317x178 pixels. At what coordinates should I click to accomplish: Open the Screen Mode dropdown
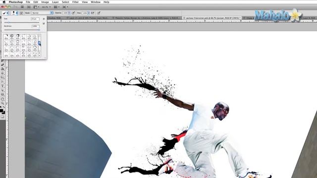coord(65,7)
